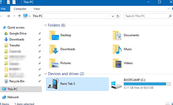Click the Transfer folder icon in sidebar

[6, 45]
